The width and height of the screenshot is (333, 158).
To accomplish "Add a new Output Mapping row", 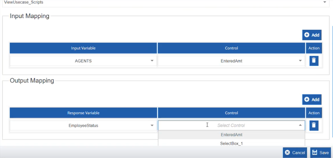I will 312,100.
